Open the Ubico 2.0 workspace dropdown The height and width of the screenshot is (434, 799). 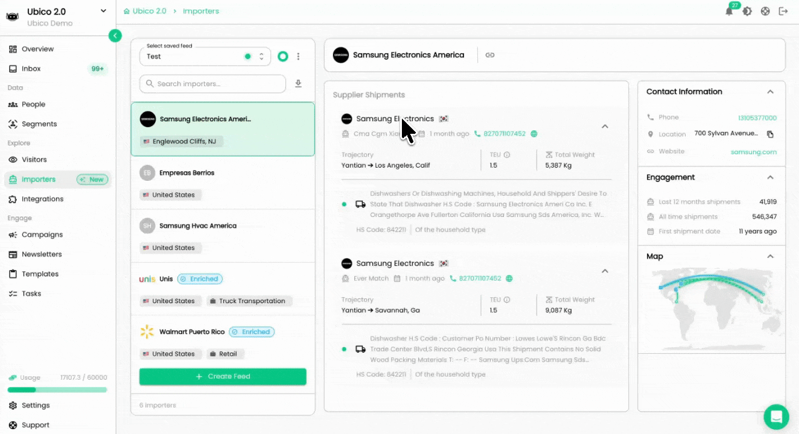(103, 11)
